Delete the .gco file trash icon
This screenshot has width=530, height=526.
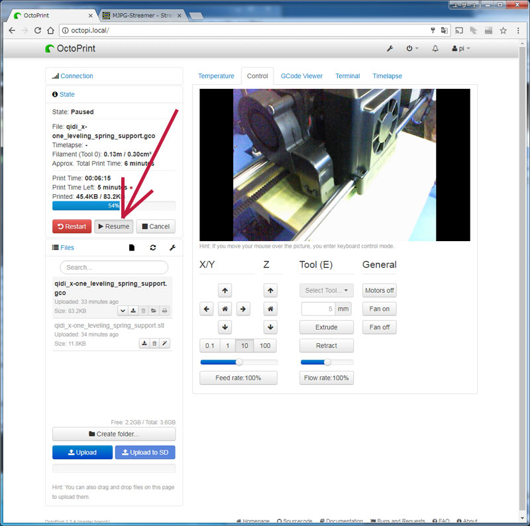(143, 311)
